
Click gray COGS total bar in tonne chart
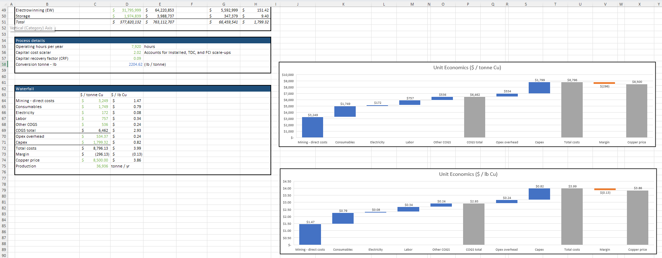[x=474, y=117]
